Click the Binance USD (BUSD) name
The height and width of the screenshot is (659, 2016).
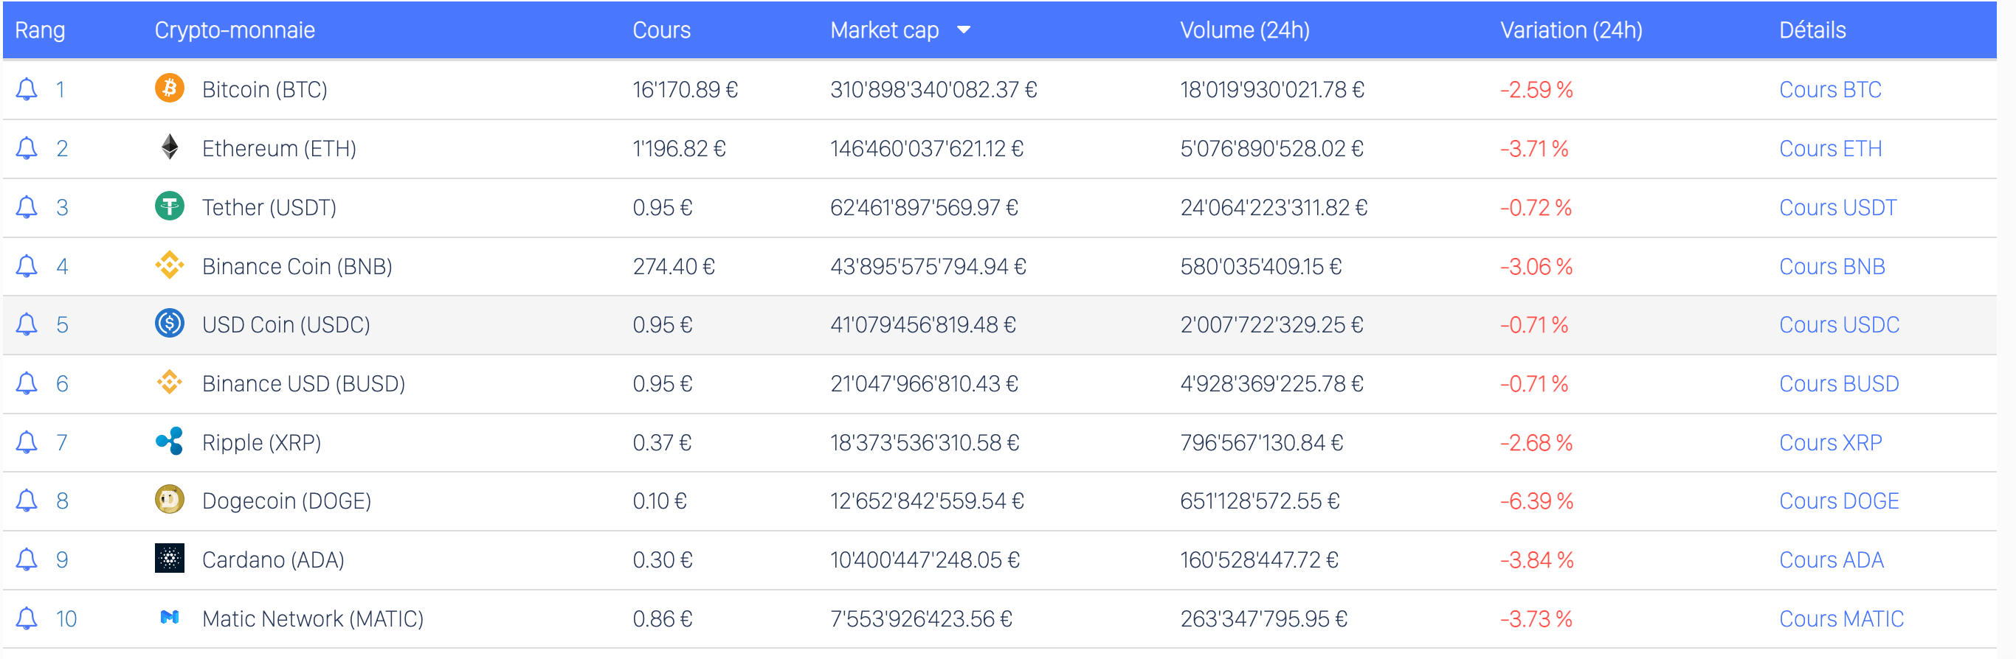click(x=303, y=383)
